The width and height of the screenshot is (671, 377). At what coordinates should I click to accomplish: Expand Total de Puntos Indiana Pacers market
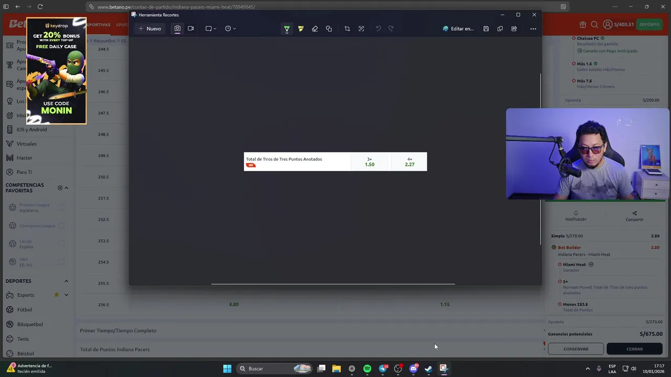310,349
